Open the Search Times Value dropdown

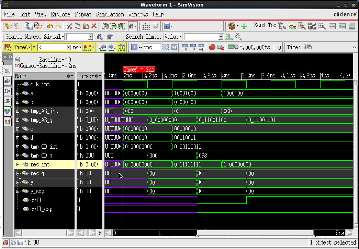pos(173,37)
